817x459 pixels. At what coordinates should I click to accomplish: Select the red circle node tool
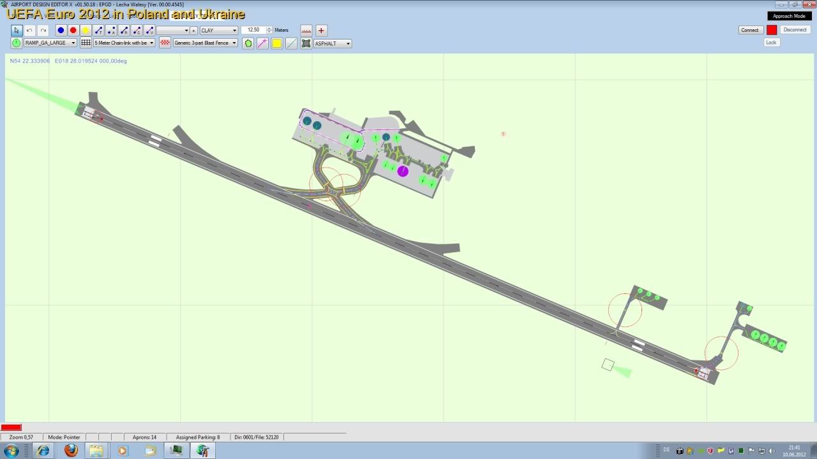tap(73, 30)
